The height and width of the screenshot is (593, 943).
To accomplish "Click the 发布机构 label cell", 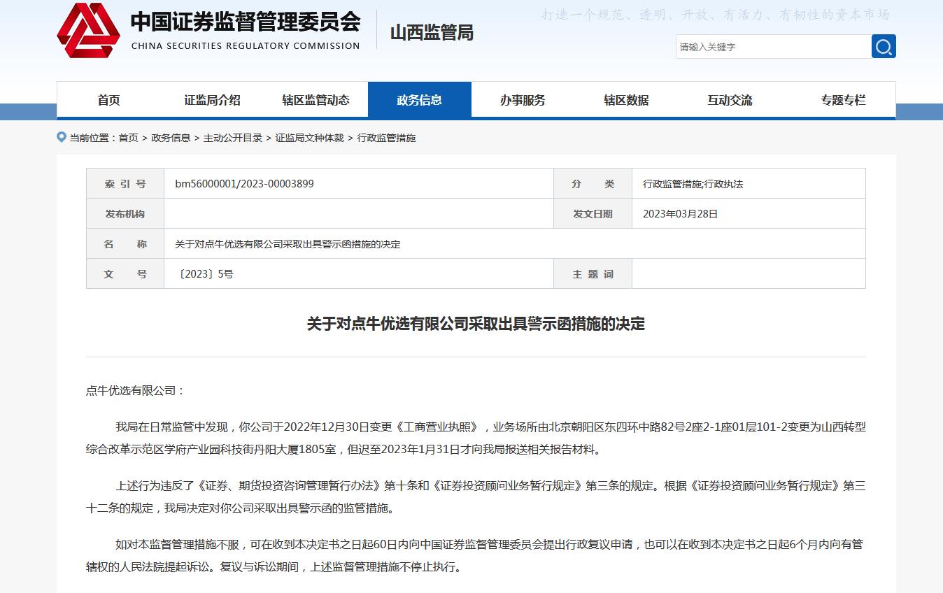I will click(125, 214).
